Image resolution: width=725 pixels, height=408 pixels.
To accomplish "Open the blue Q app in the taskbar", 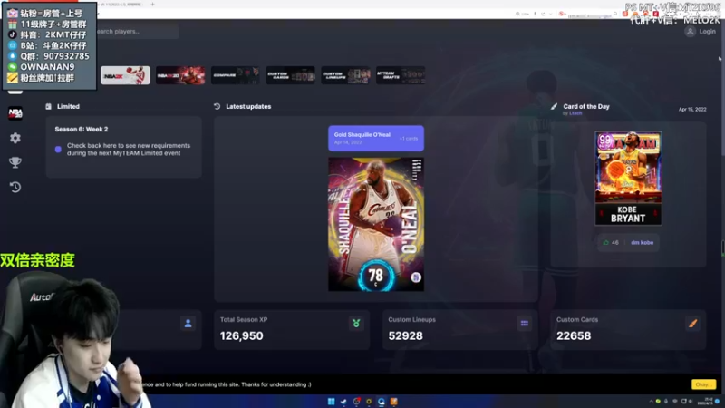I will click(x=381, y=402).
